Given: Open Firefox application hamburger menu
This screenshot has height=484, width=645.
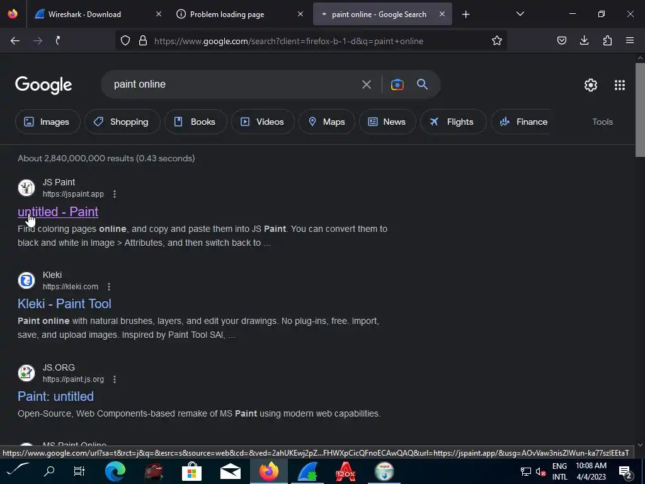Looking at the screenshot, I should tap(630, 41).
